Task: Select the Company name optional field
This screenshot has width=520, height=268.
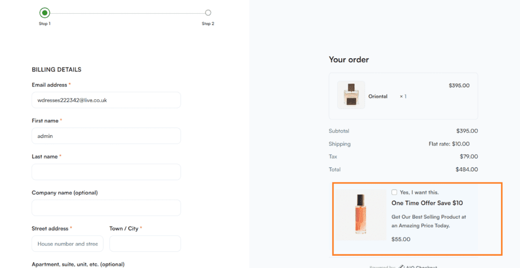Action: [x=106, y=208]
